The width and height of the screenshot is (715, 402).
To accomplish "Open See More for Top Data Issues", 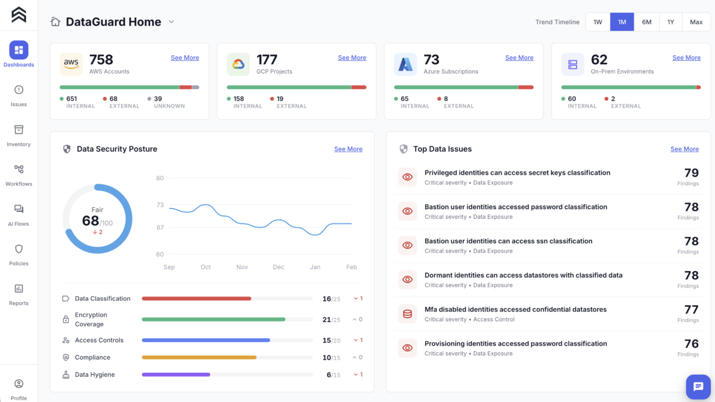I will coord(685,149).
